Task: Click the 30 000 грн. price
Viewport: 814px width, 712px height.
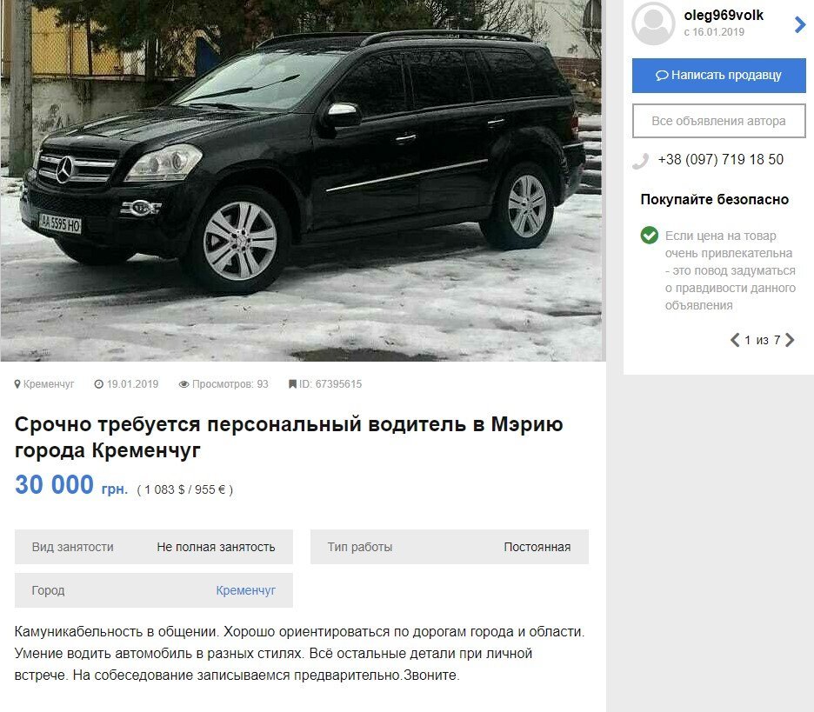Action: [x=71, y=485]
